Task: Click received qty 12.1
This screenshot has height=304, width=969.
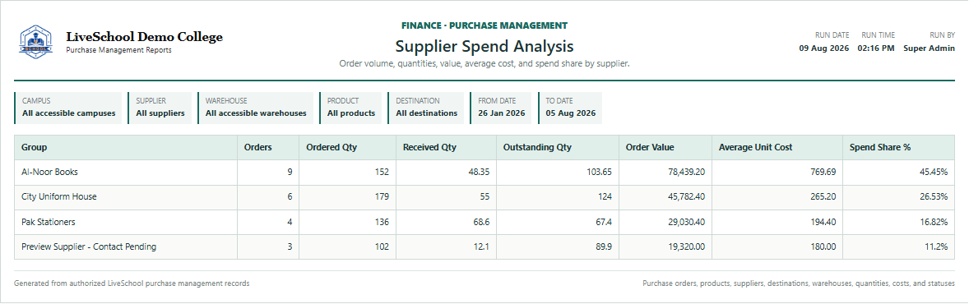Action: click(482, 246)
